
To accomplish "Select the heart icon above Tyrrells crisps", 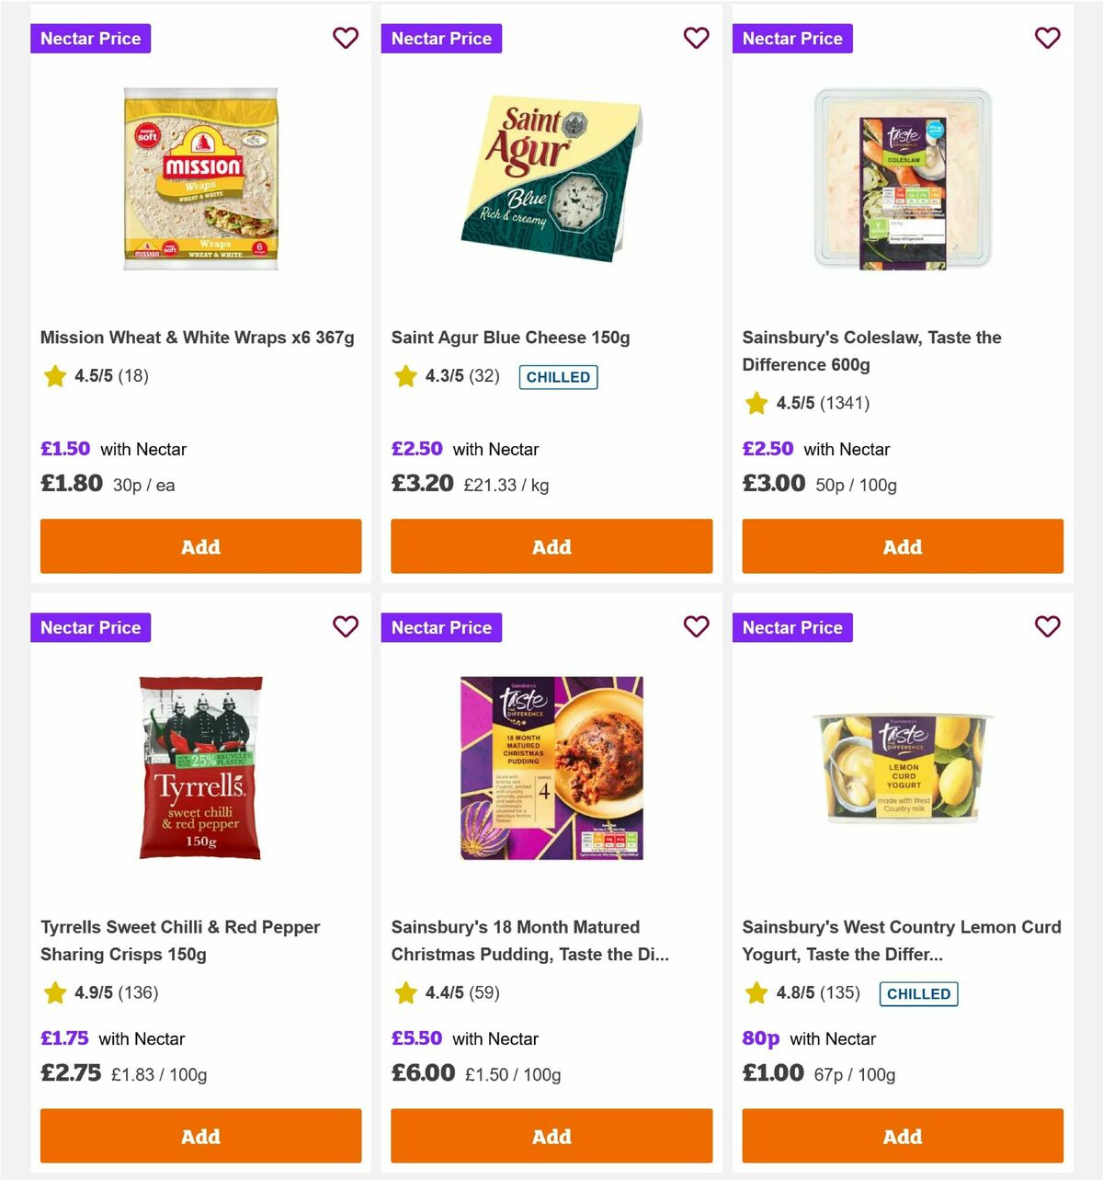I will [x=346, y=626].
